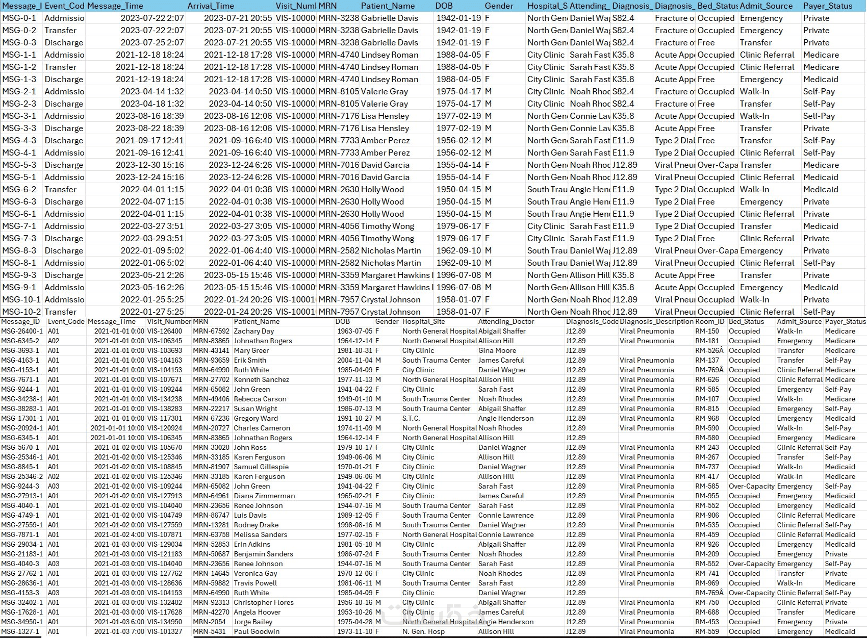
Task: Click message ID cell MSG-6-2
Action: tap(19, 189)
